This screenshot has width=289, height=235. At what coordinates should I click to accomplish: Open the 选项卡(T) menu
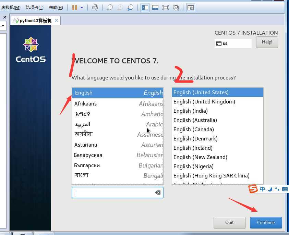tap(35, 8)
